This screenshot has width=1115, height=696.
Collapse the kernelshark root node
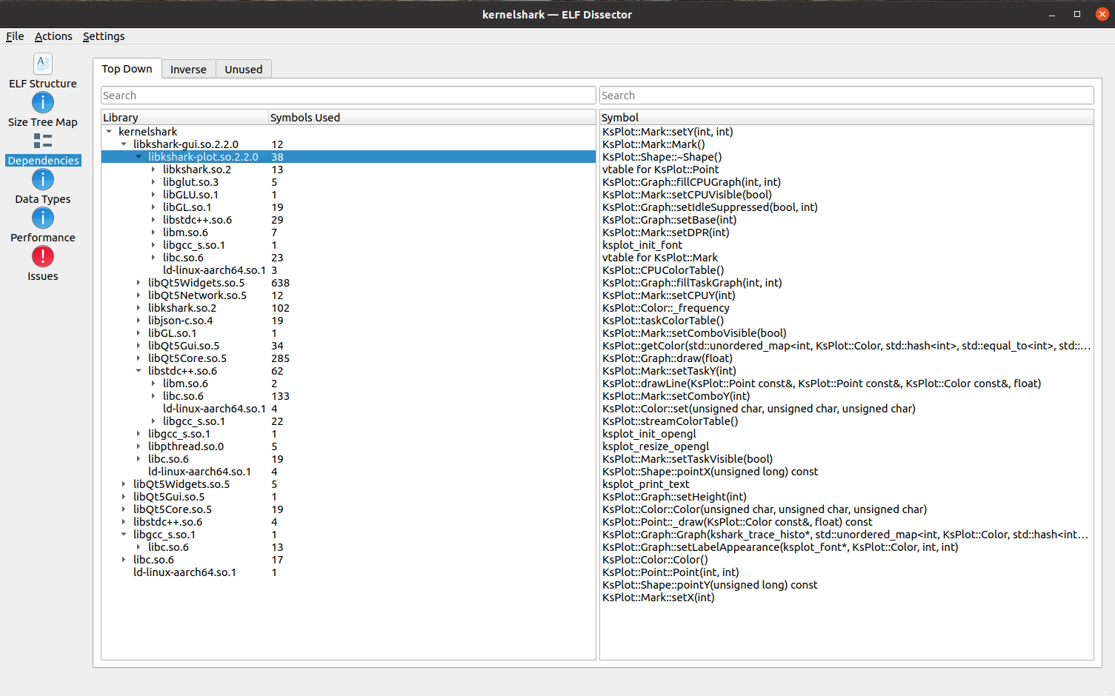click(x=109, y=132)
